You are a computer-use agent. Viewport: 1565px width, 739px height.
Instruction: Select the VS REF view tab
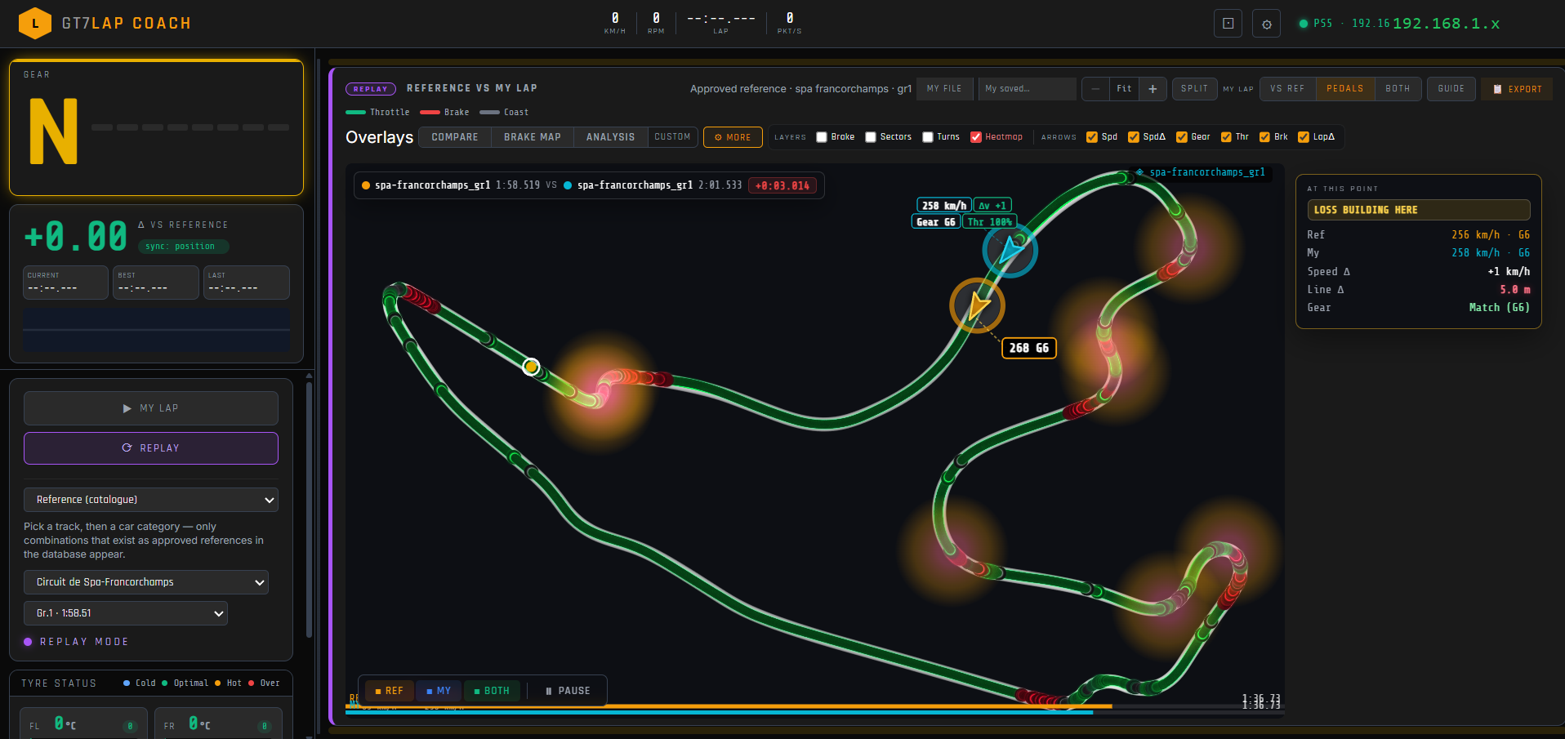click(x=1287, y=89)
